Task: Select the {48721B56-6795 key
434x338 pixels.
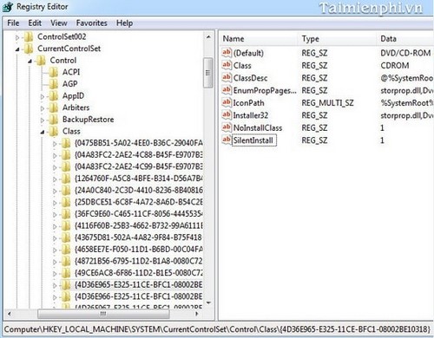Action: point(138,262)
